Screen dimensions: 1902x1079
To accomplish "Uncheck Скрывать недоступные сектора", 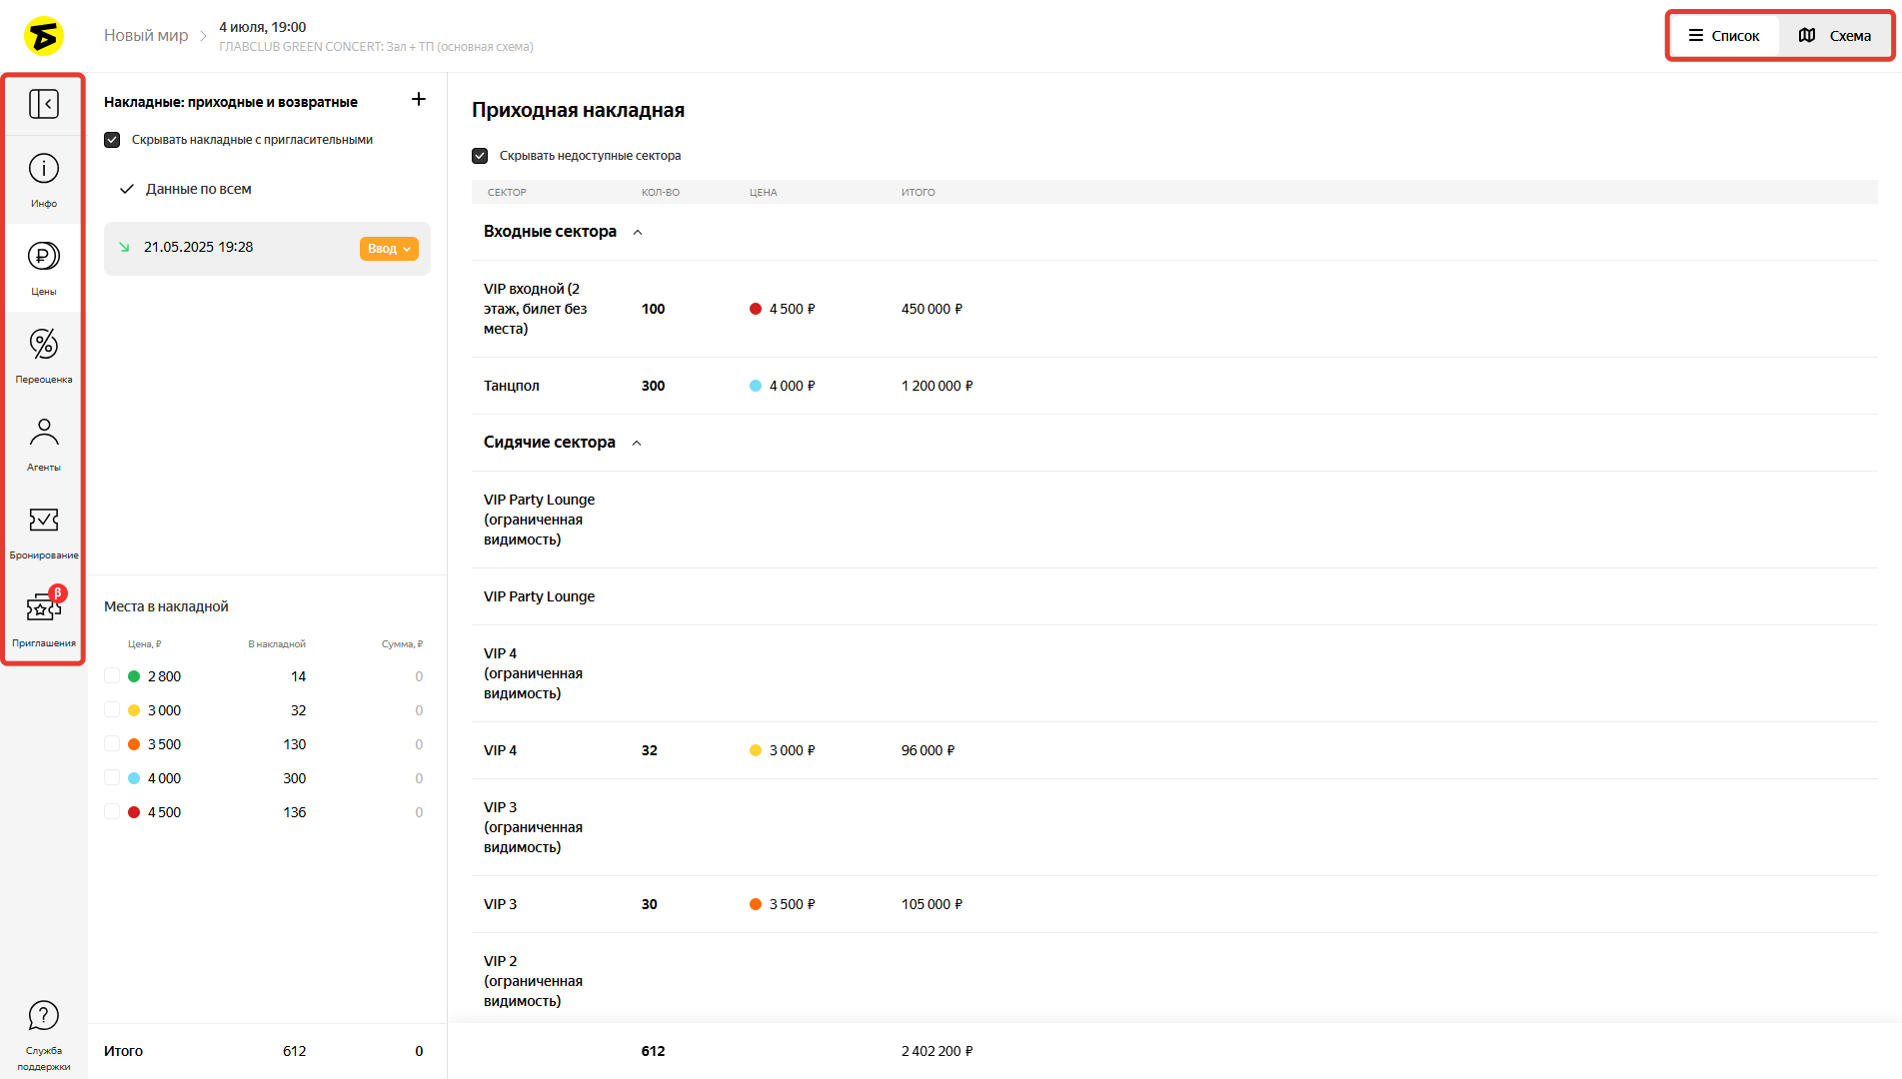I will [480, 156].
